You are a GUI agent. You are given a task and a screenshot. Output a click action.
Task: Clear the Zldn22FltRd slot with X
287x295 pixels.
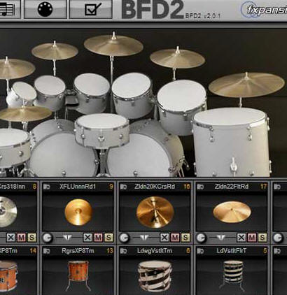pos(241,238)
